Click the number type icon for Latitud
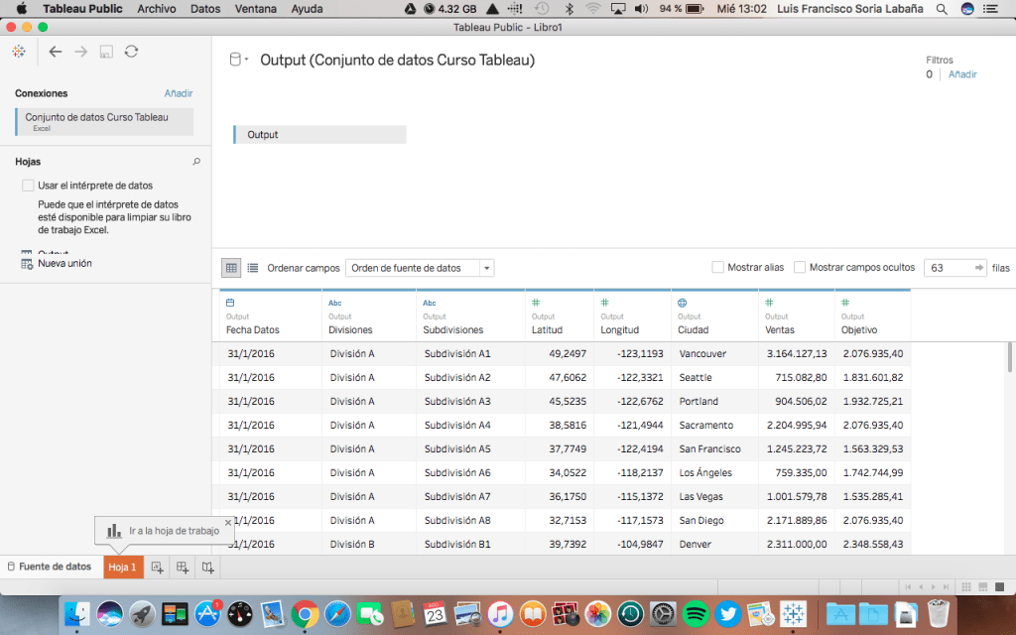The image size is (1016, 635). (x=536, y=303)
